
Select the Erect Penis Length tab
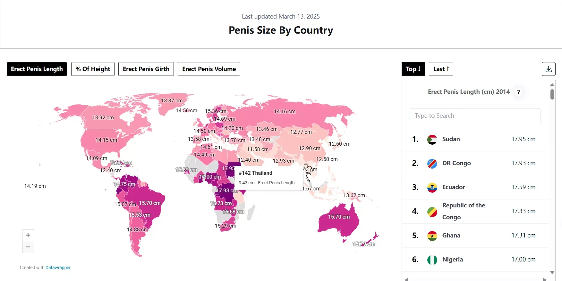click(x=37, y=69)
